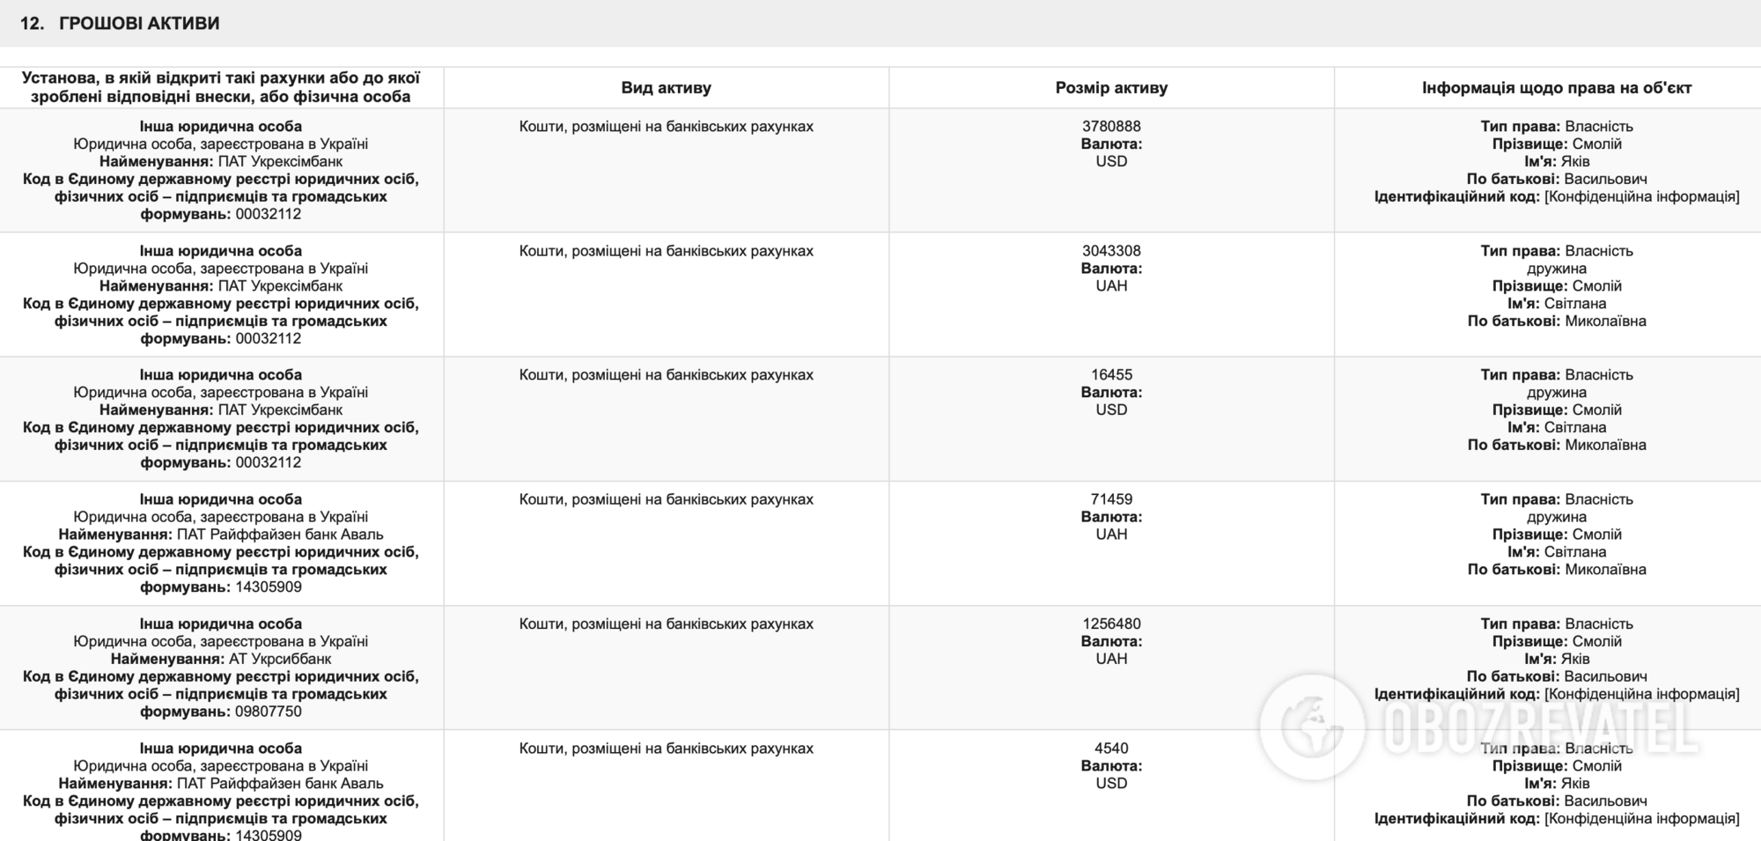Image resolution: width=1761 pixels, height=841 pixels.
Task: Click the "Інформація щодо права на об'єкт" header
Action: tap(1556, 88)
